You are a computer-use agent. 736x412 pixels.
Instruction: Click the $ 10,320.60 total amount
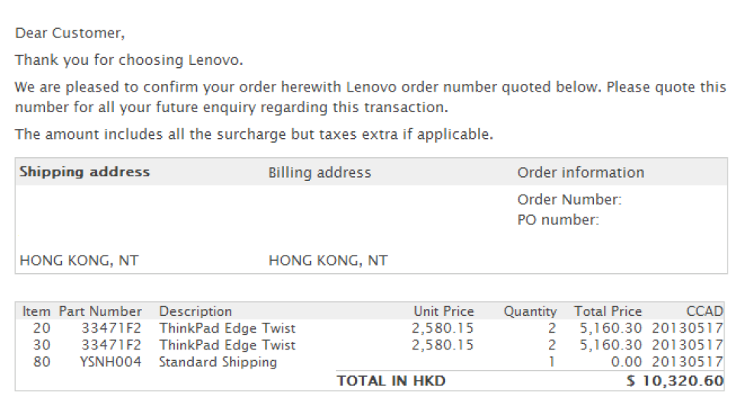tap(674, 381)
